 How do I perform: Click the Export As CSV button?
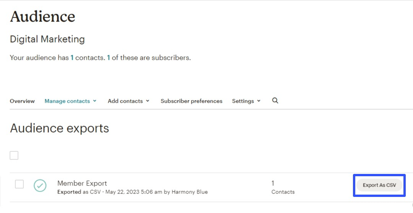click(379, 185)
